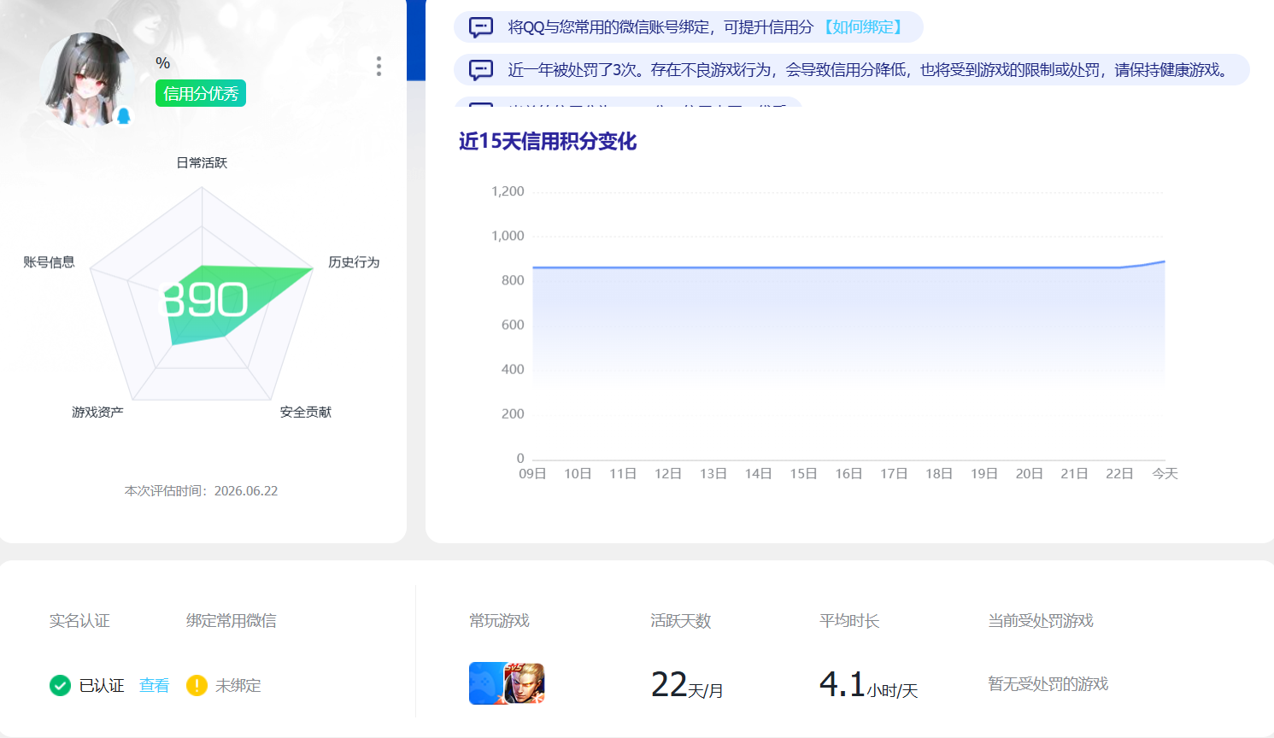Click the 账号信息 radar label
The width and height of the screenshot is (1274, 738).
point(49,262)
